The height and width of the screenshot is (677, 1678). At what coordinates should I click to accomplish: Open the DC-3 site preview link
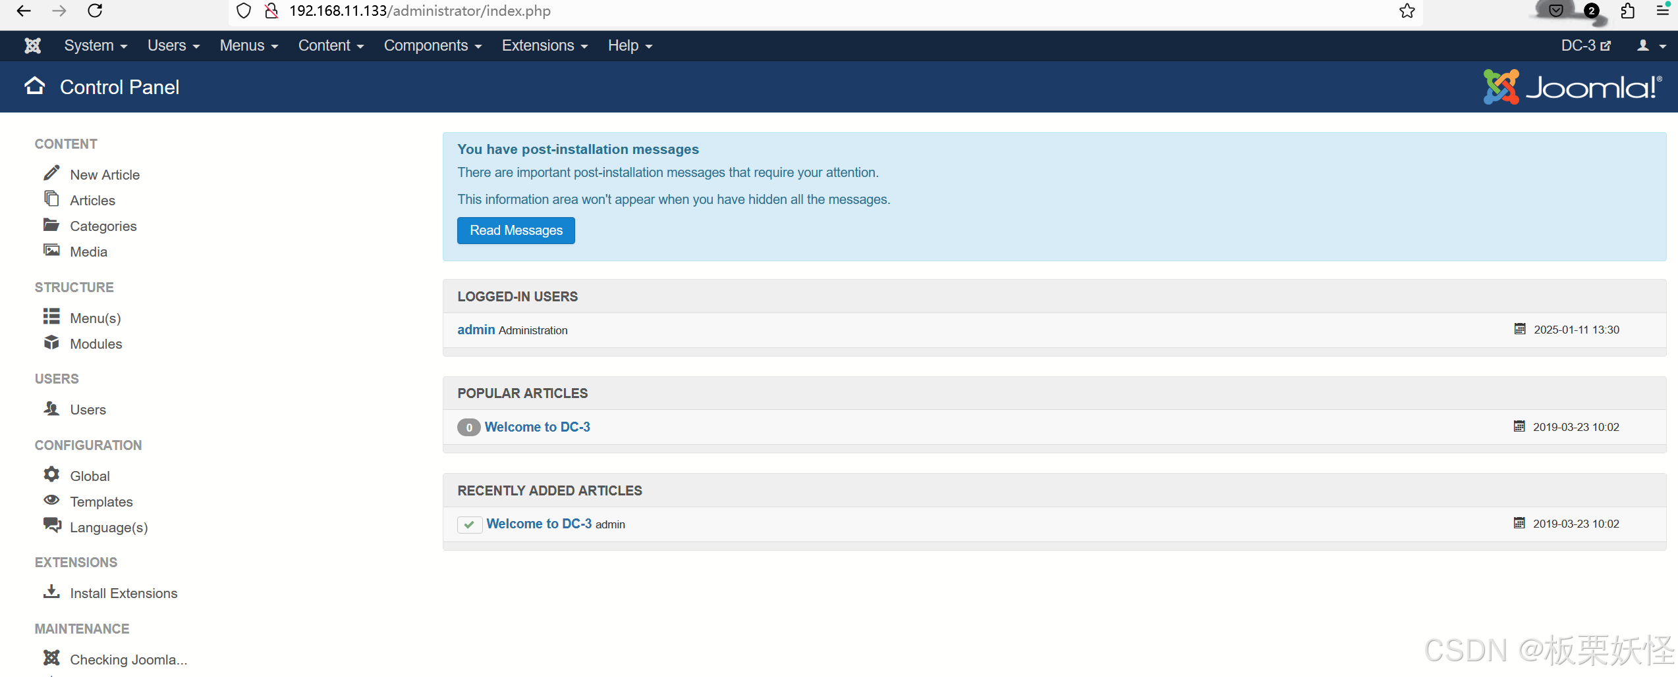tap(1586, 45)
